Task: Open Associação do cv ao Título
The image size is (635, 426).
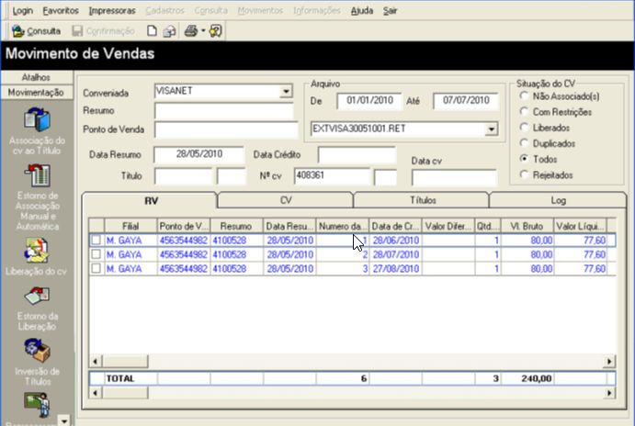Action: 37,131
